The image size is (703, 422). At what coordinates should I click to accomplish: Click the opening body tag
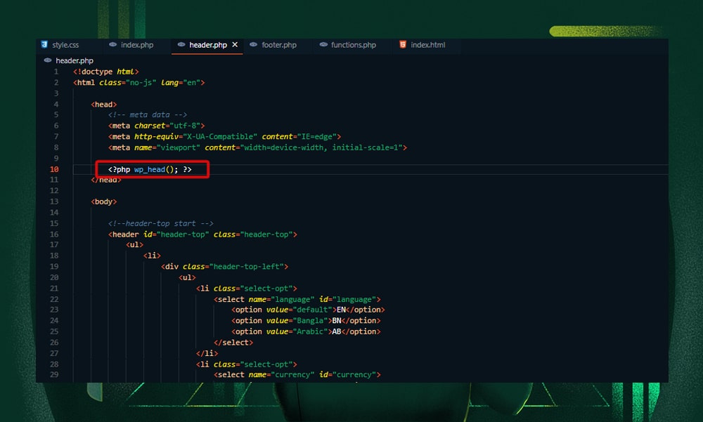pos(104,202)
